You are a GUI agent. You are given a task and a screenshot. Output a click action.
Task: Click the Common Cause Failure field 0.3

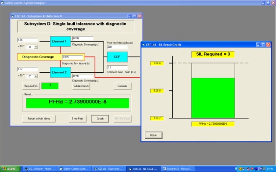(117, 67)
